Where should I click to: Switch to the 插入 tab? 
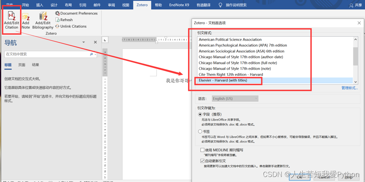[x=40, y=5]
